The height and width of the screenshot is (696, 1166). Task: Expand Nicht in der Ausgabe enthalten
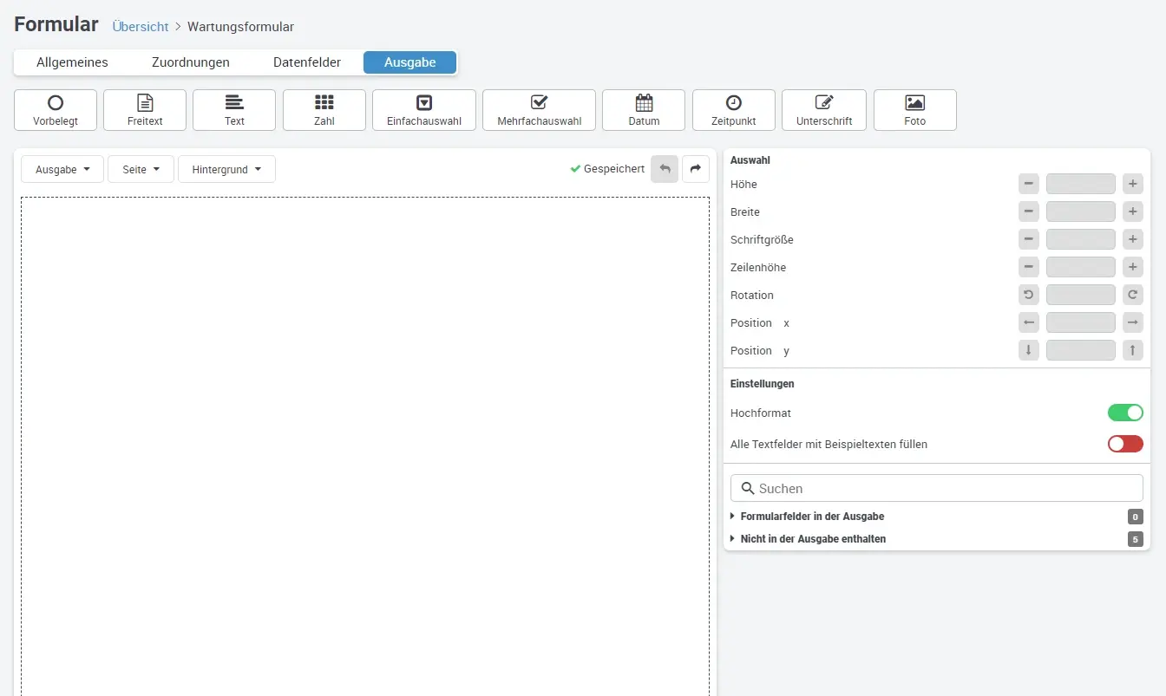[x=813, y=539]
